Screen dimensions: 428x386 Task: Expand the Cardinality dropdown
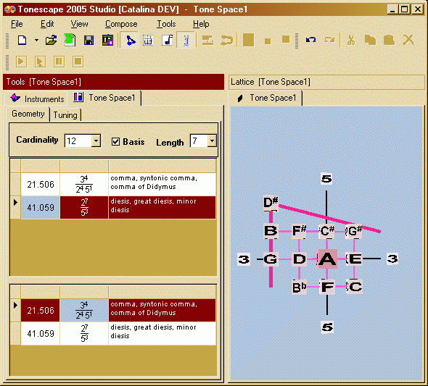[x=96, y=140]
